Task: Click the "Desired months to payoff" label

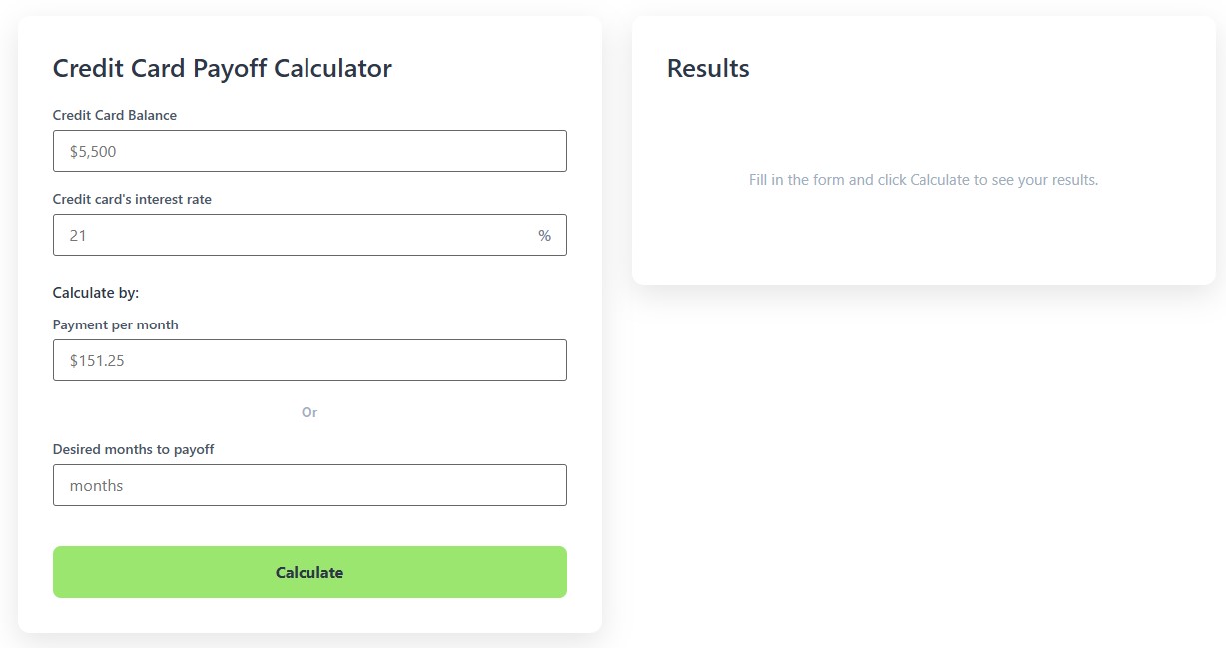Action: [x=133, y=449]
